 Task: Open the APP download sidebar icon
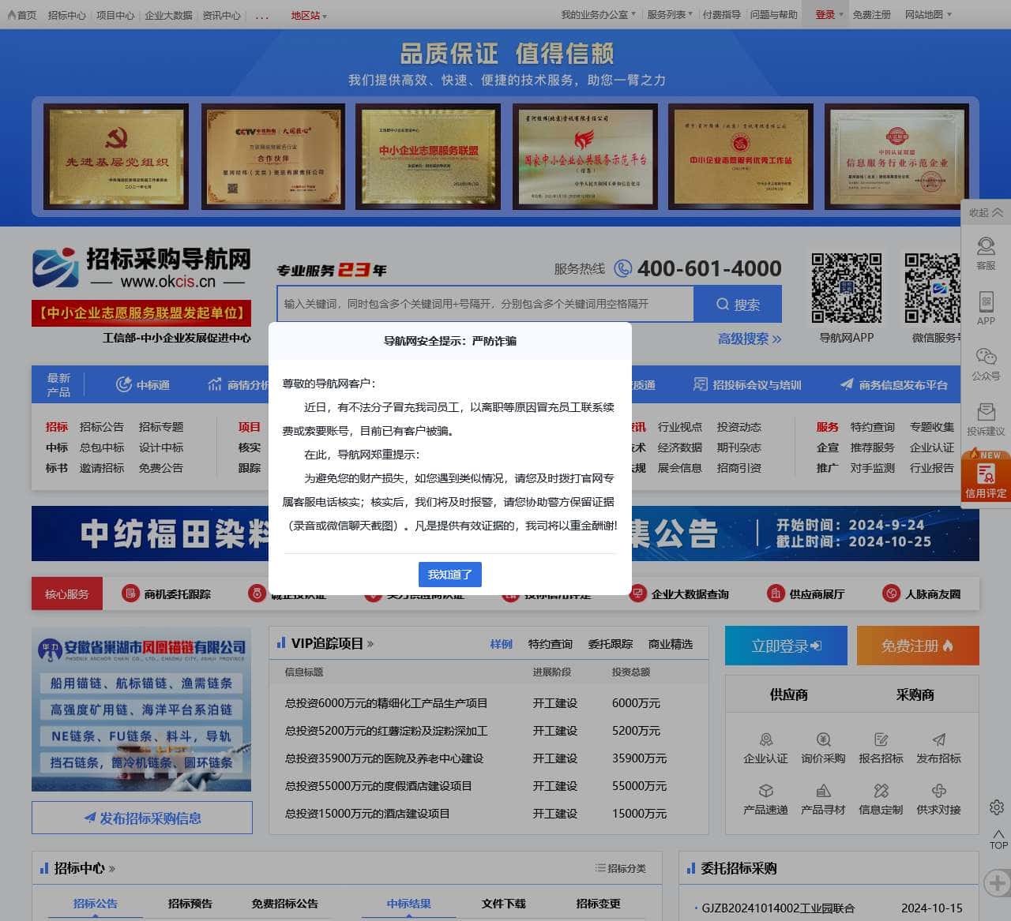point(986,309)
